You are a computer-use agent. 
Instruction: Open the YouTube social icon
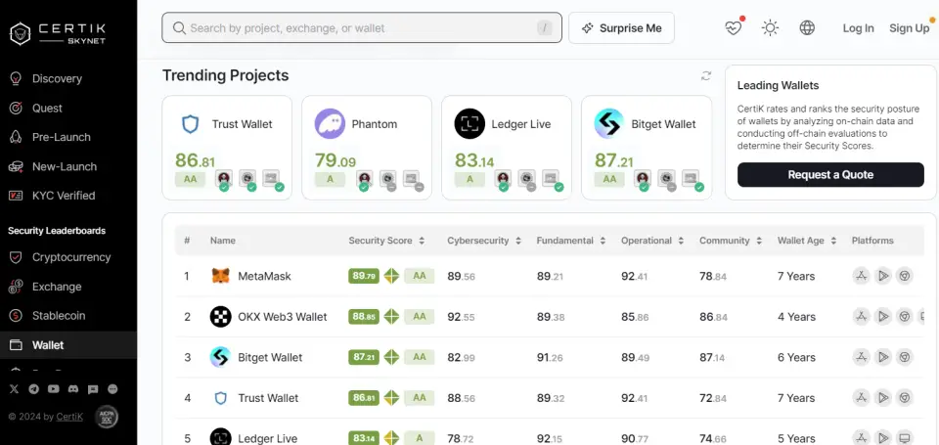53,388
